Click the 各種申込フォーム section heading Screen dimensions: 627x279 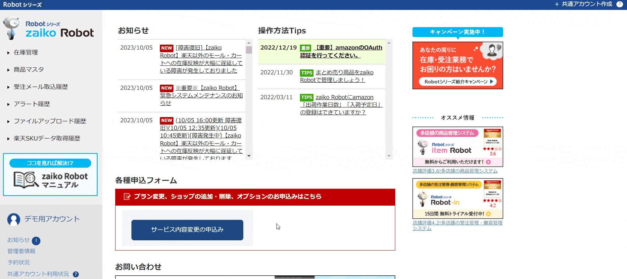click(x=146, y=180)
